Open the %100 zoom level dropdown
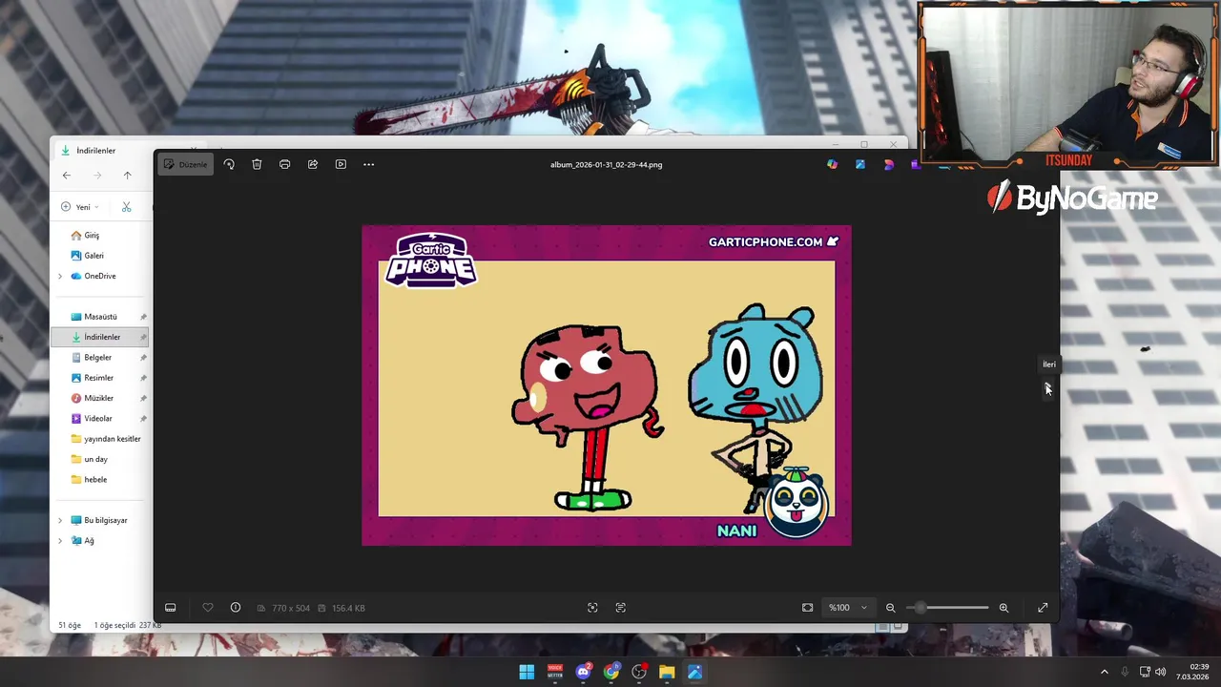This screenshot has width=1221, height=687. (x=848, y=608)
